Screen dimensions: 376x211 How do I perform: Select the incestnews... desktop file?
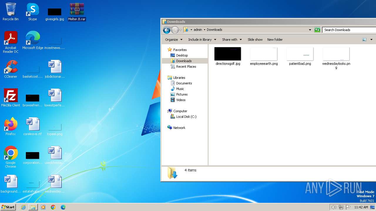(x=55, y=43)
